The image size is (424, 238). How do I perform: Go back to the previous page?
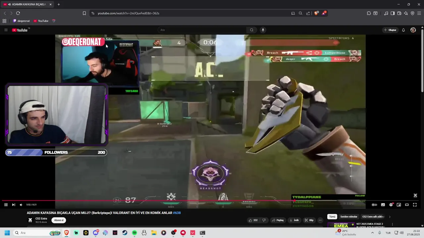click(5, 13)
